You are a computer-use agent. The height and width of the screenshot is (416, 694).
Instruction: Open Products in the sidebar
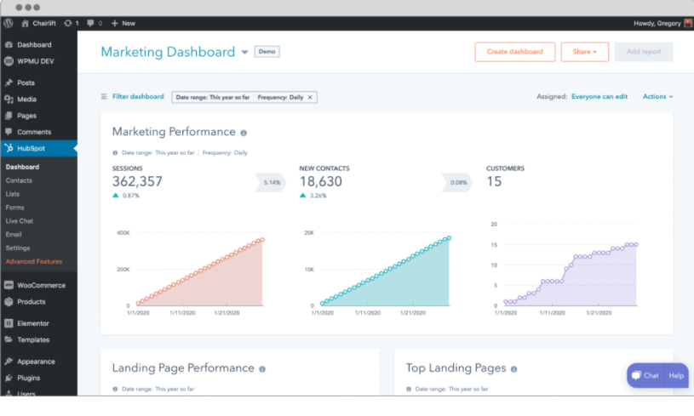(x=31, y=301)
